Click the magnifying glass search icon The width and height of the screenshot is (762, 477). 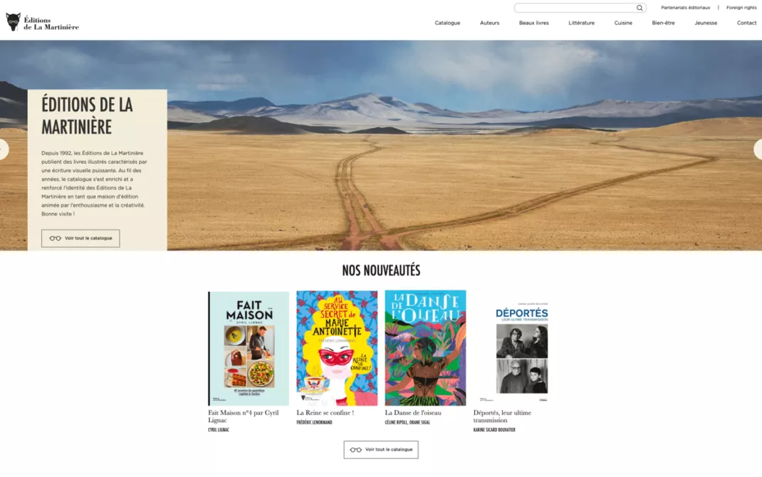[x=640, y=8]
